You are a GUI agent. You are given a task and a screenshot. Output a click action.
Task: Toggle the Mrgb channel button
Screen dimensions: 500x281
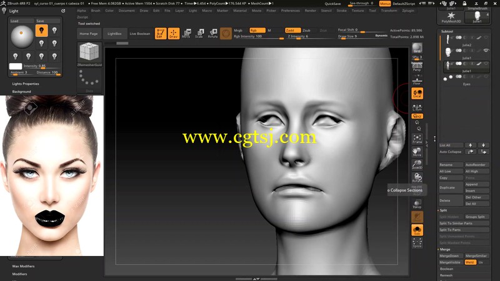(238, 30)
